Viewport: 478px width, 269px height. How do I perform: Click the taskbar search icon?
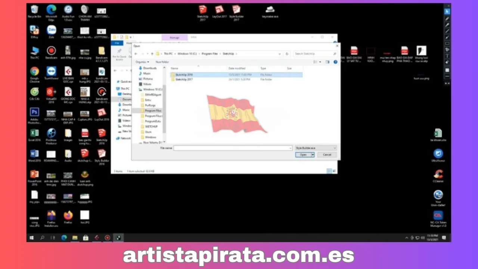(x=42, y=238)
